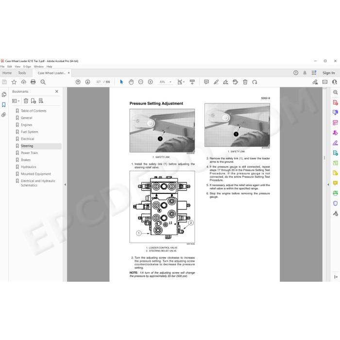The width and height of the screenshot is (340, 340).
Task: Open the View menu
Action: [x=17, y=67]
